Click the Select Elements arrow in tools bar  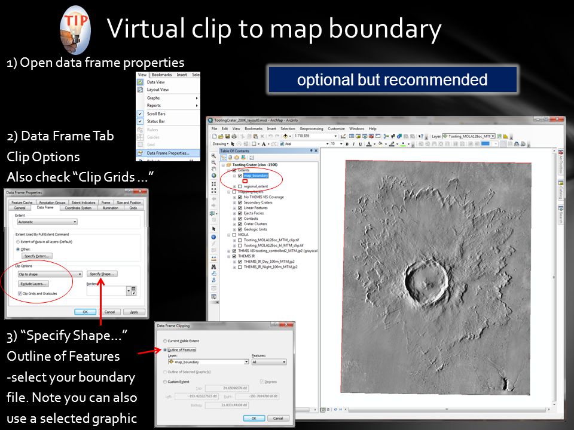(214, 229)
